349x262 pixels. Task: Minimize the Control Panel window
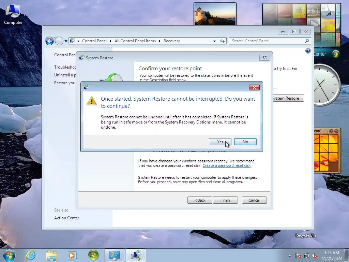tap(283, 32)
